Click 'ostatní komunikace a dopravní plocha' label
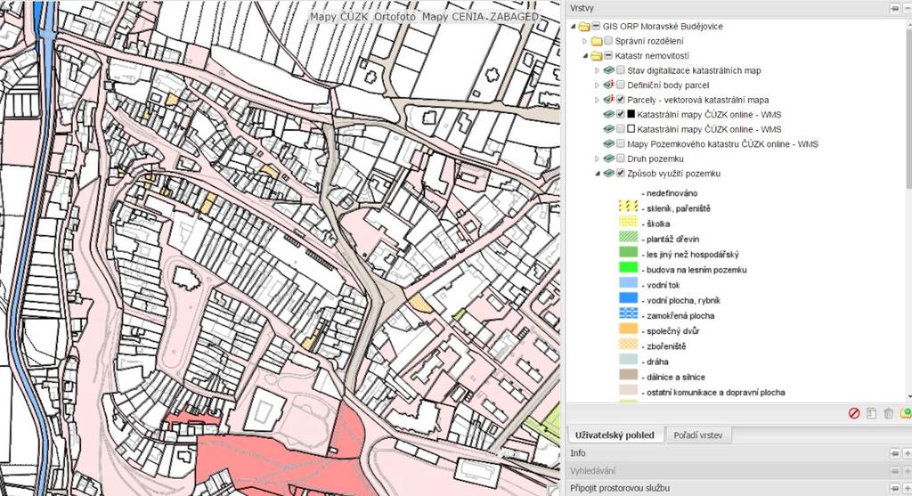912x496 pixels. (713, 393)
